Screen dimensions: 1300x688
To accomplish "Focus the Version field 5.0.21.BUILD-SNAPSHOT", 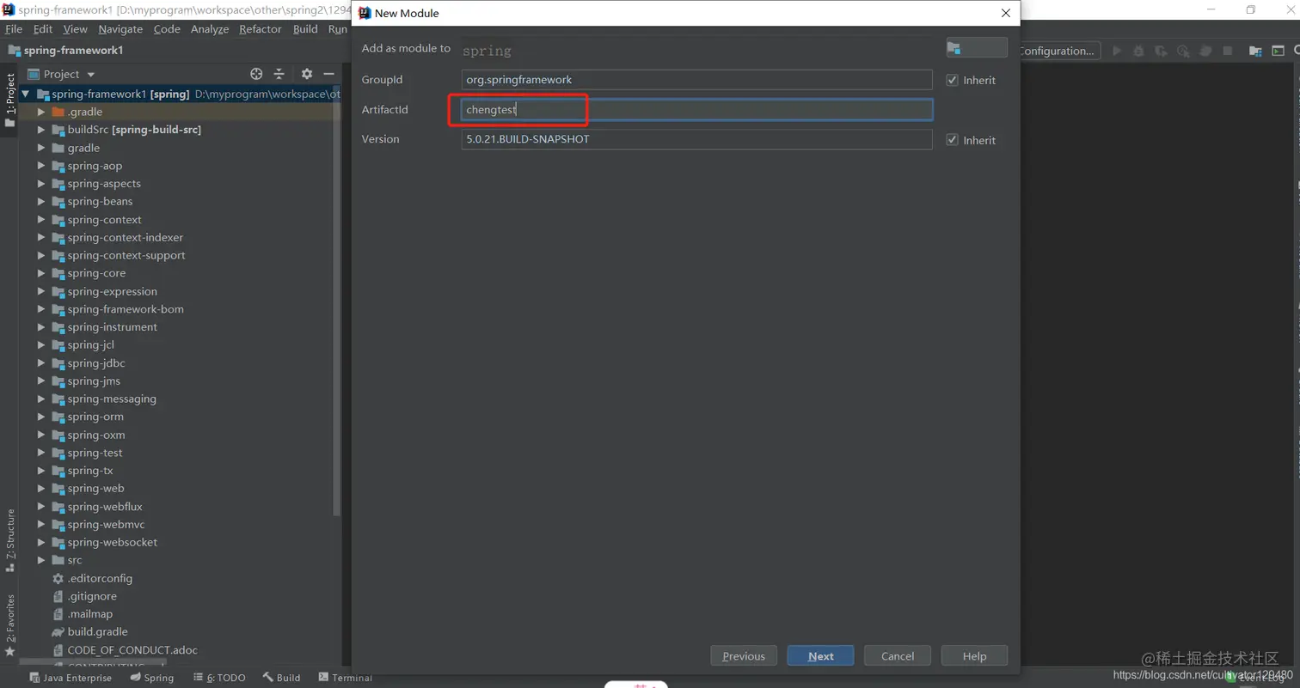I will (x=696, y=139).
